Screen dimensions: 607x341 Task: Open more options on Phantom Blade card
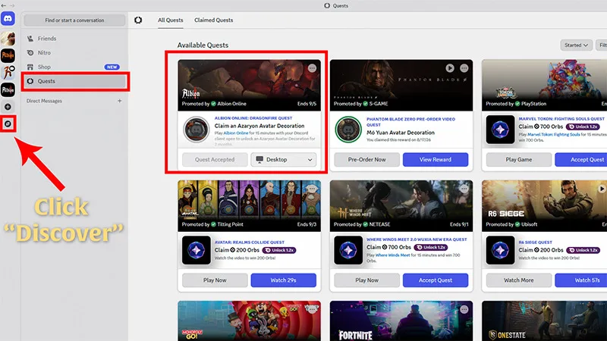pos(464,68)
